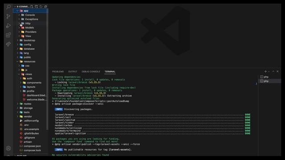Expand the storage folder chevron
This screenshot has height=160, width=285.
17,108
